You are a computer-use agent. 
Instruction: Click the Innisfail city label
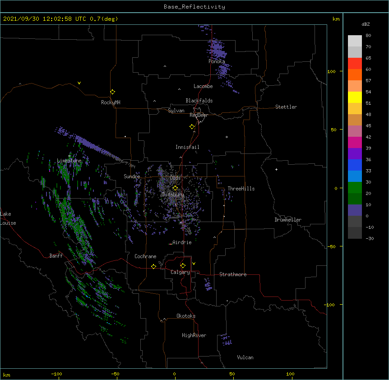coord(187,147)
